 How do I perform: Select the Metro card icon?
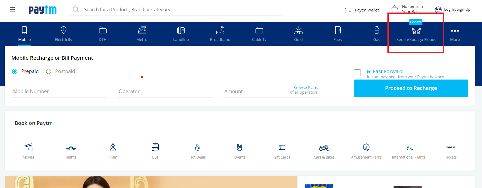(142, 30)
